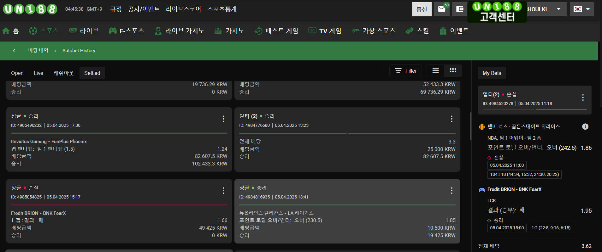
Task: Expand the account name dropdown arrow
Action: coord(558,9)
